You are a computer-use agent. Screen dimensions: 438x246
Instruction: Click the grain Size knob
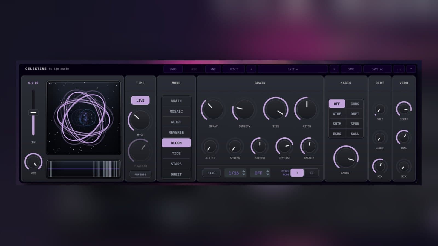[x=275, y=109]
